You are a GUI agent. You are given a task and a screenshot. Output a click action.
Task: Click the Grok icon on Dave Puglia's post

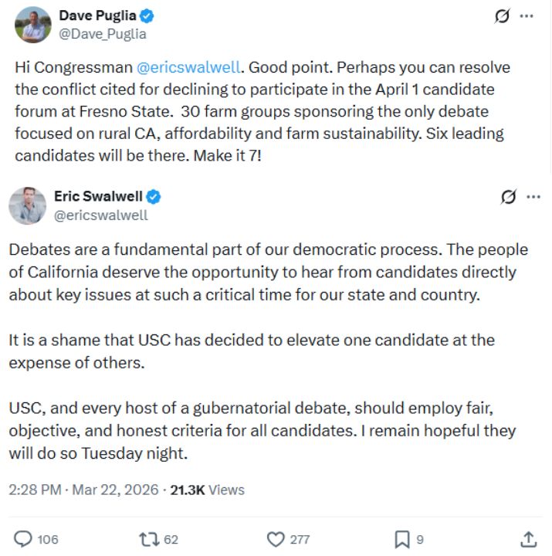(503, 16)
